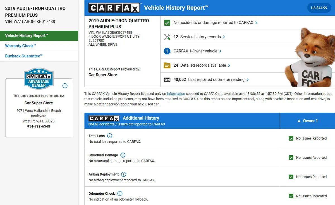The image size is (335, 205).
Task: Click the CARFAX Advantage Dealer badge
Action: click(x=39, y=79)
